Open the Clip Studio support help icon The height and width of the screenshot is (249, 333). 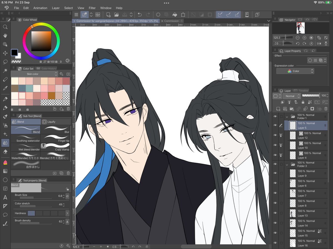tap(257, 15)
